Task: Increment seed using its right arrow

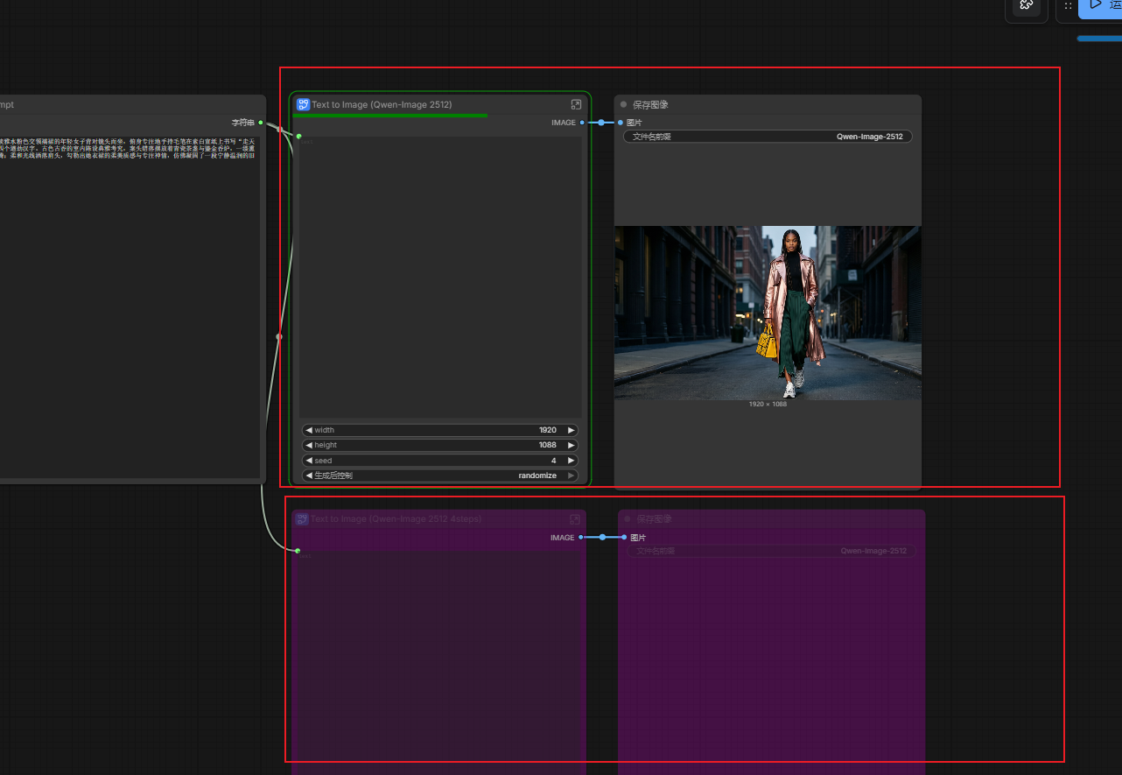Action: click(572, 461)
